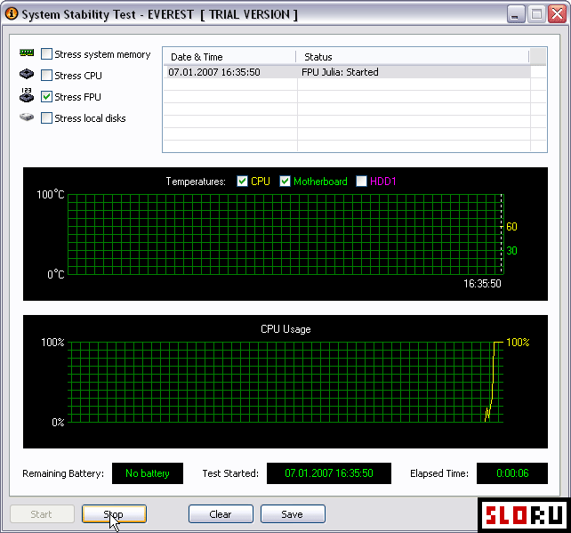Minimize the System Stability Test window
The image size is (571, 533).
516,14
